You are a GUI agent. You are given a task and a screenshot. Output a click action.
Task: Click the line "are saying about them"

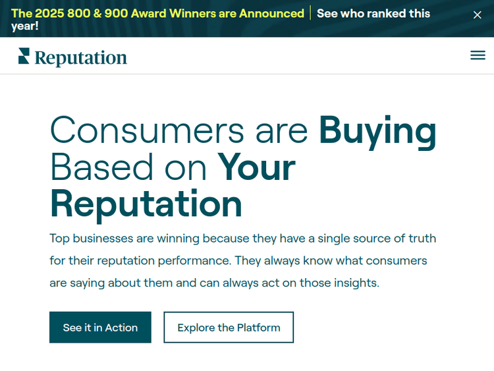[214, 283]
